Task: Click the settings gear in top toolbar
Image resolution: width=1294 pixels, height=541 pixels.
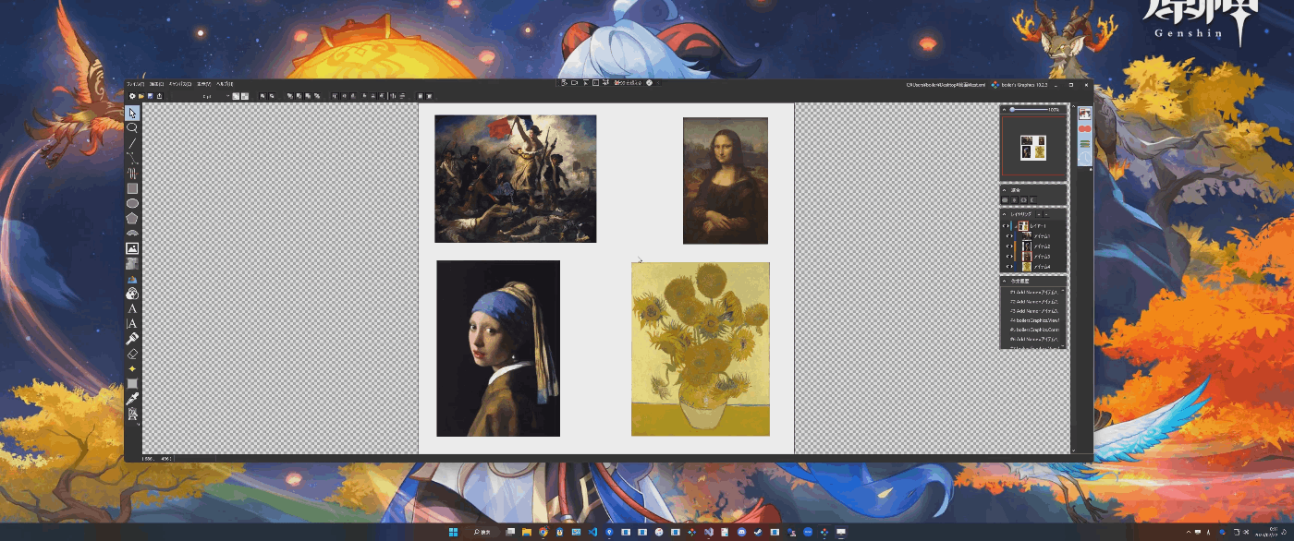Action: [x=132, y=96]
